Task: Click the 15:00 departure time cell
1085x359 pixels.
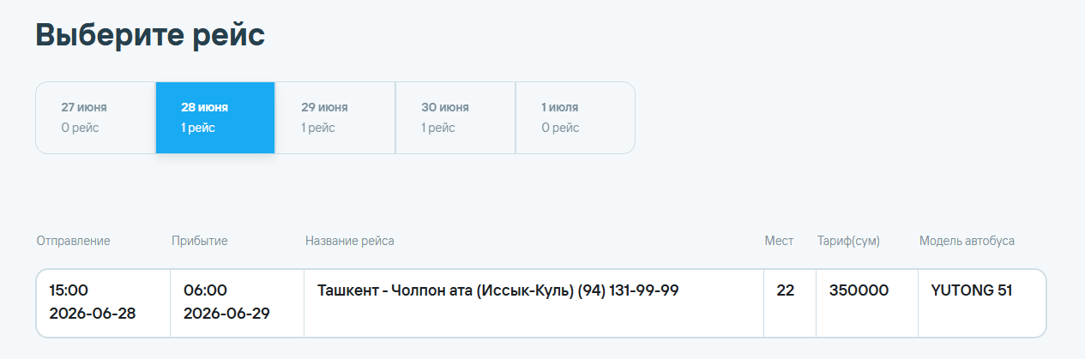Action: pos(103,303)
